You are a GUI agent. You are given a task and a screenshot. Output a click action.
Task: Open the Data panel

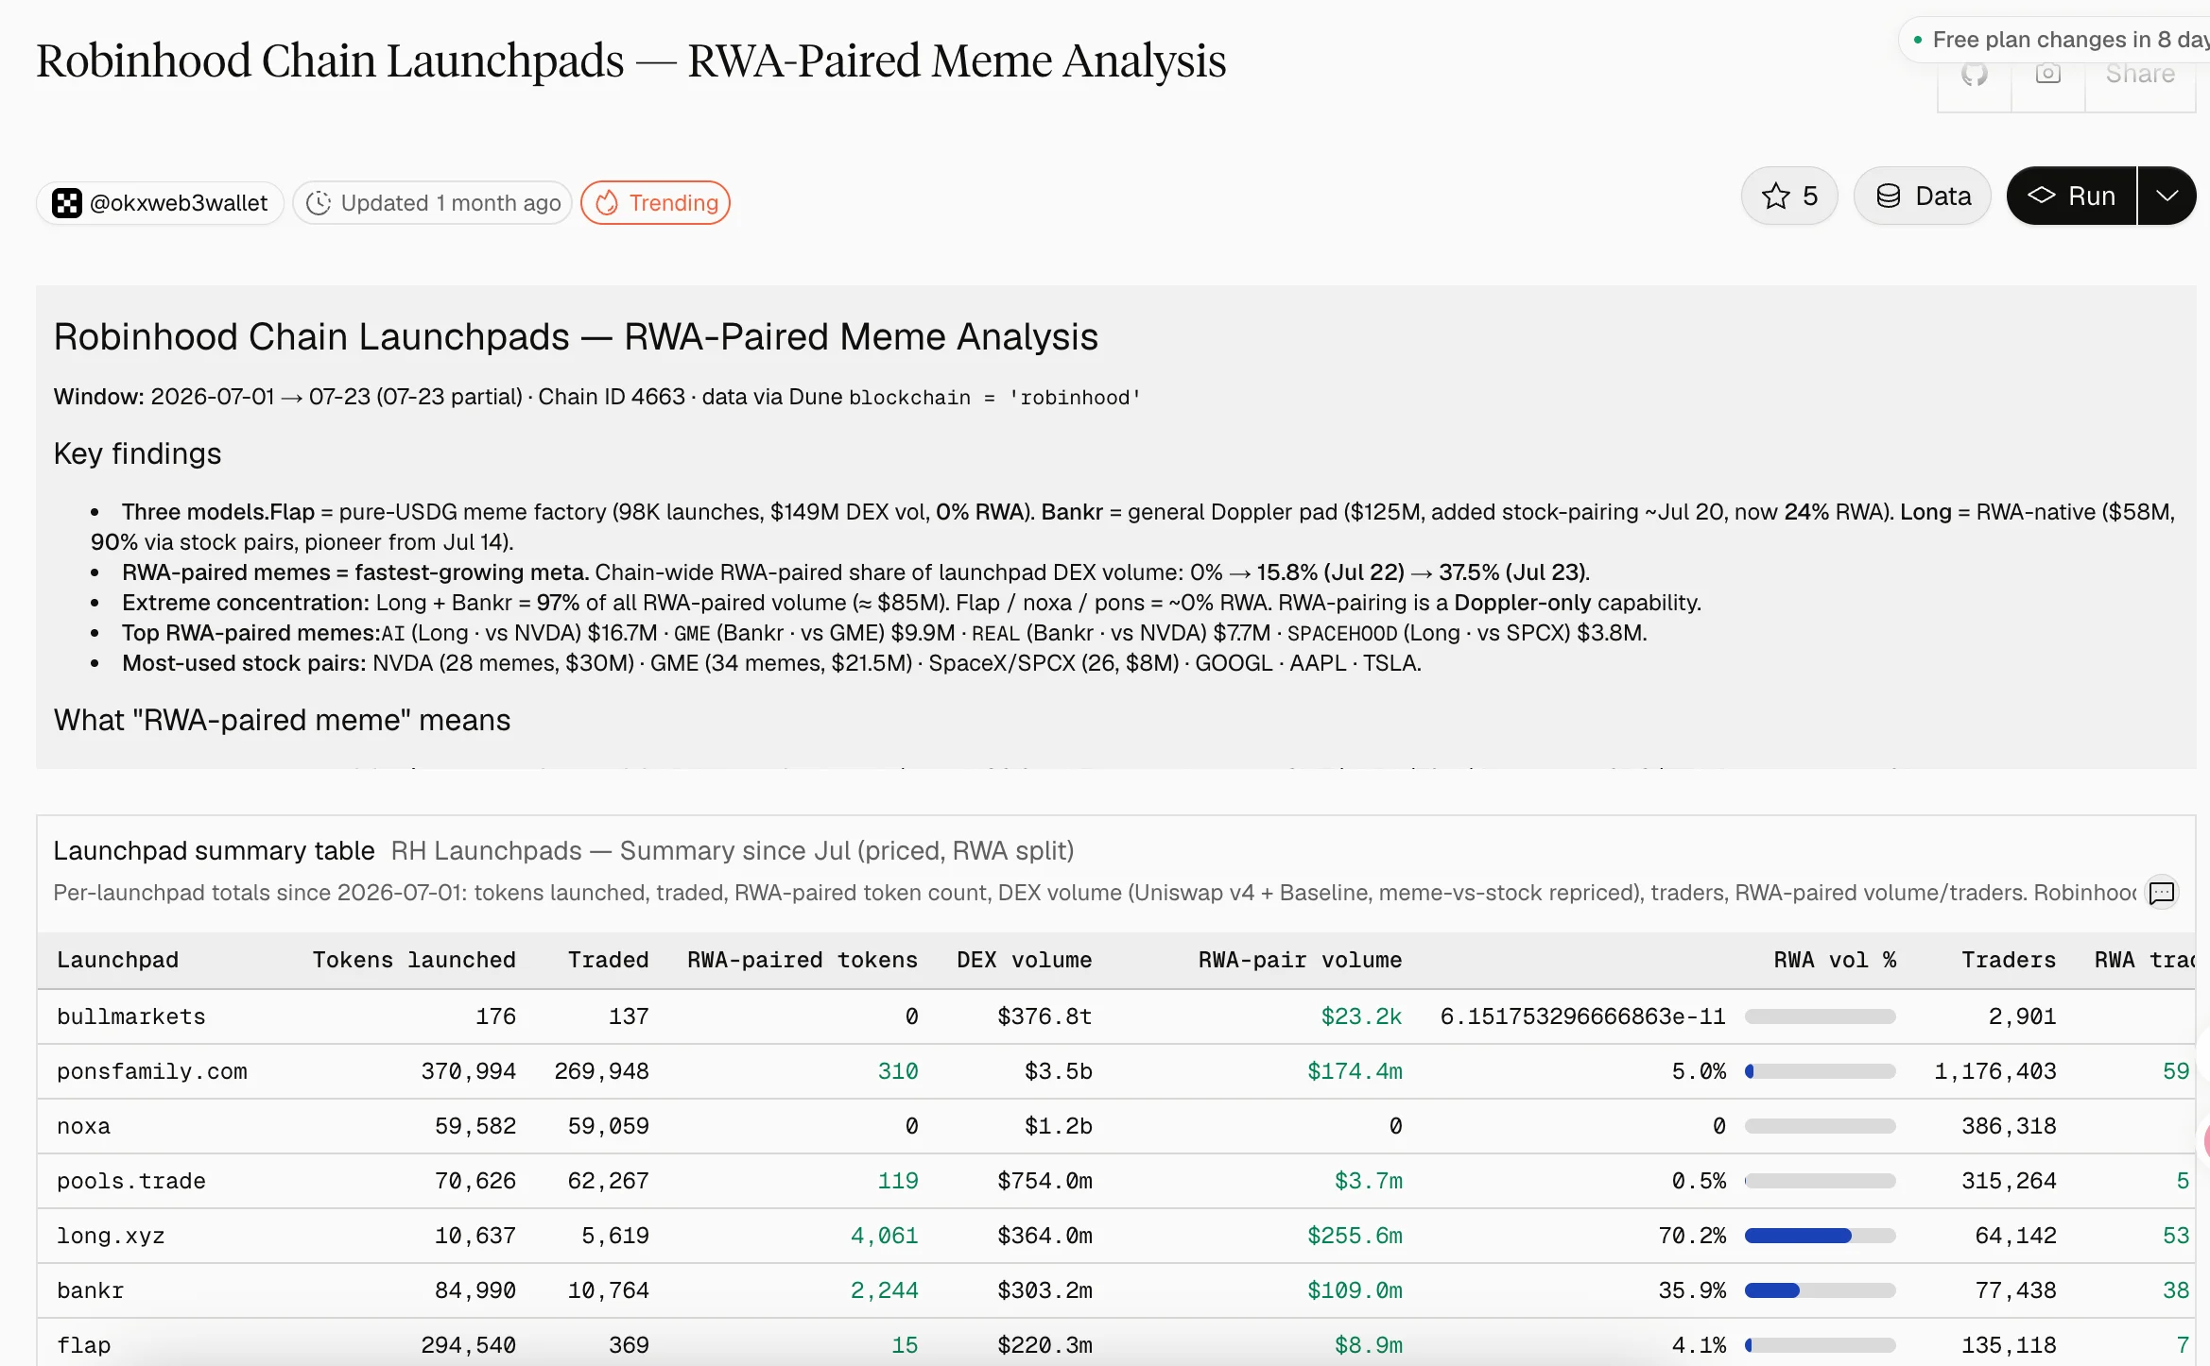(1923, 196)
